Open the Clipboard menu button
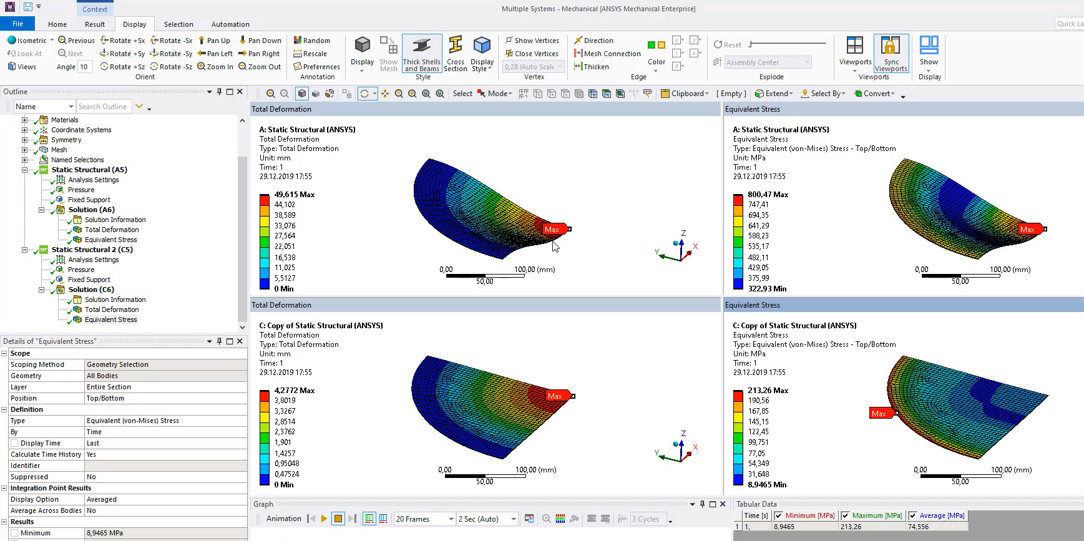The width and height of the screenshot is (1084, 541). 685,94
